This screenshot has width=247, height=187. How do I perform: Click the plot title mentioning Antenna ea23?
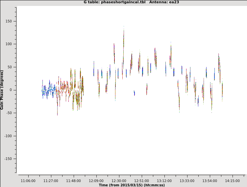pyautogui.click(x=131, y=2)
